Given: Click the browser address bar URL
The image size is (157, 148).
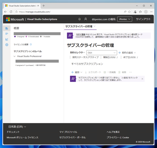Looking at the screenshot, I should (35, 12).
